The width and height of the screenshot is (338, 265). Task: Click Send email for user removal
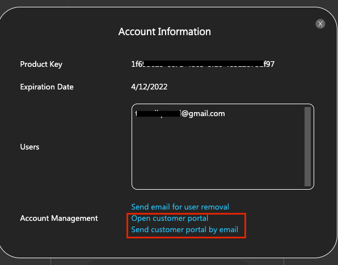[180, 207]
